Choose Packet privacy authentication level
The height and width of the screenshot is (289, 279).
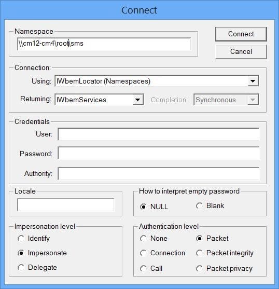click(x=224, y=269)
